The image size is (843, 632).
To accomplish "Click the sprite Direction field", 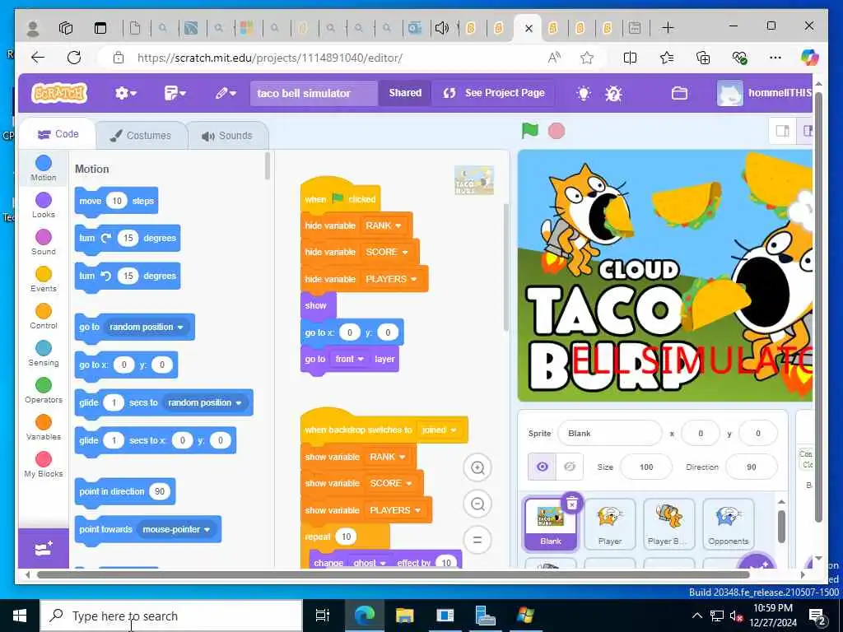I will 751,467.
